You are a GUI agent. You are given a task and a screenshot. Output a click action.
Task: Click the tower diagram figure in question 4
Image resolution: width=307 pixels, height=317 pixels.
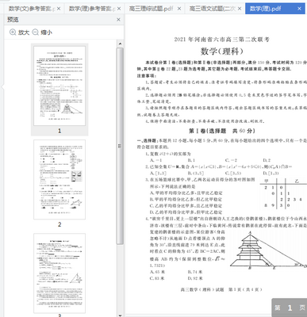pyautogui.click(x=267, y=250)
